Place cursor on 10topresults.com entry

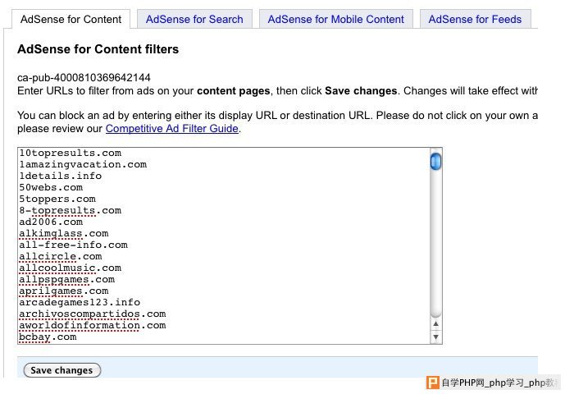(70, 153)
